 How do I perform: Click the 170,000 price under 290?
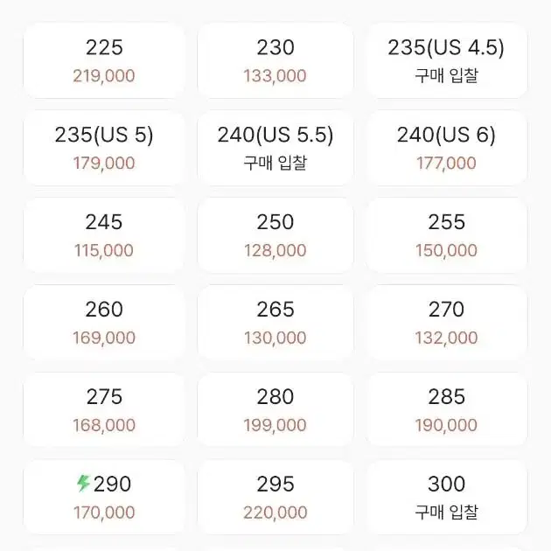(x=104, y=513)
